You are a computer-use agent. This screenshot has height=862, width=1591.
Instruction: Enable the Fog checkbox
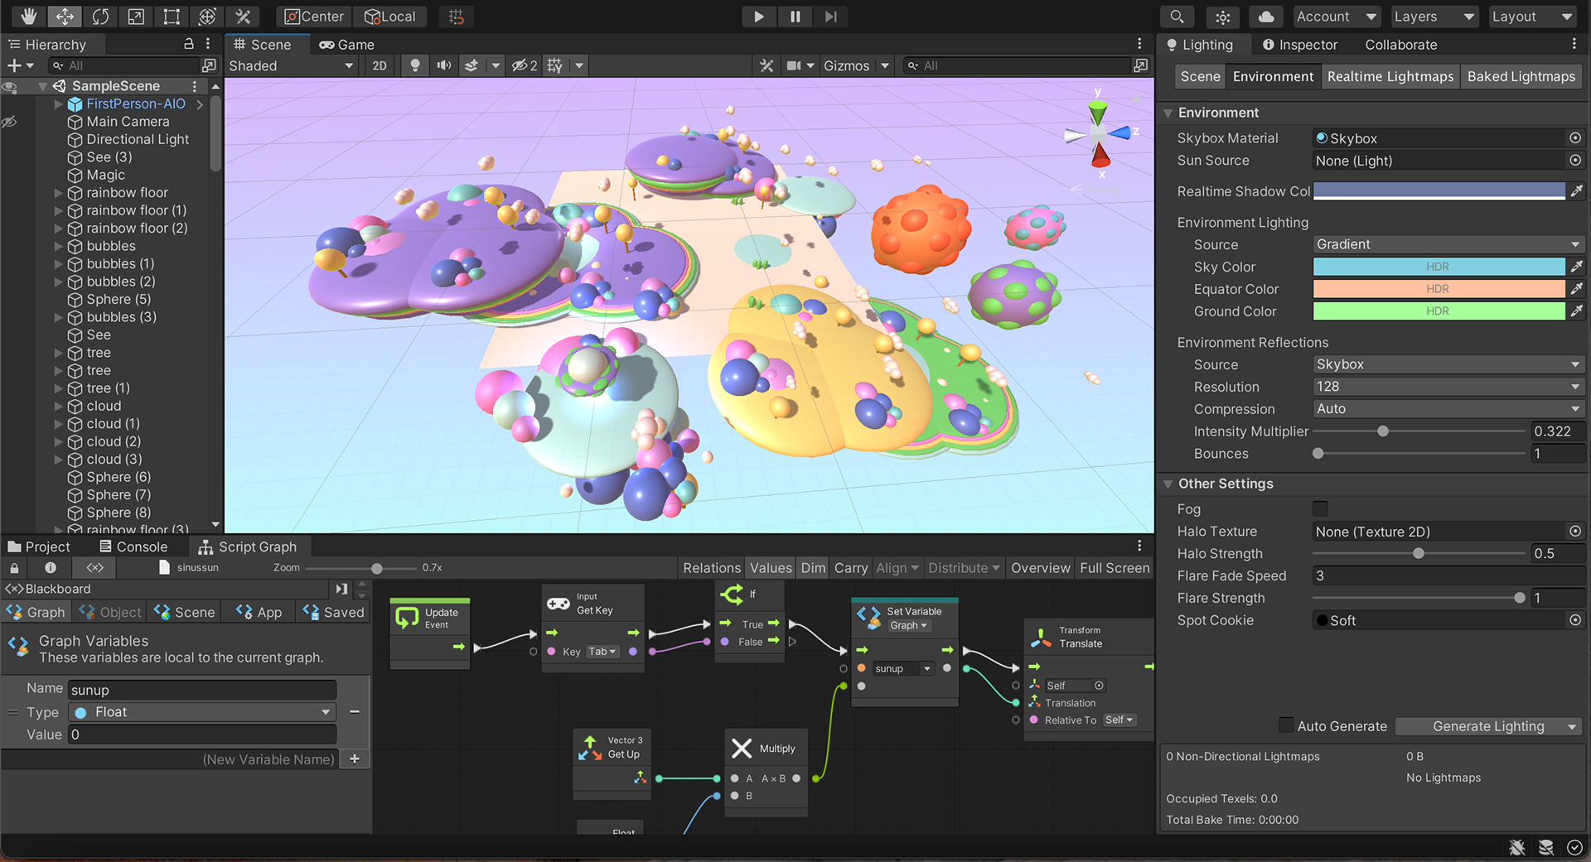point(1320,508)
